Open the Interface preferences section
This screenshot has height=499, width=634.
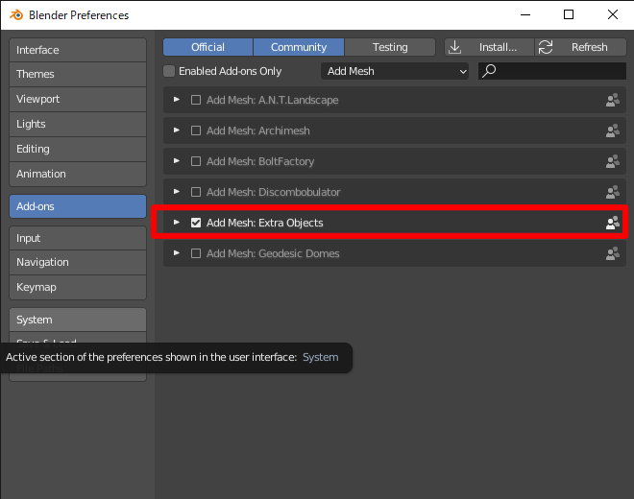[x=78, y=50]
